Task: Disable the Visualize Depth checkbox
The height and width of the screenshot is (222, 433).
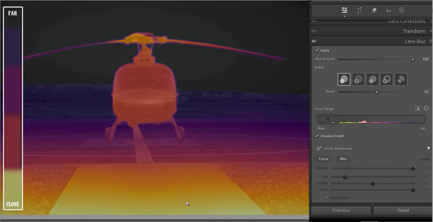Action: point(317,136)
